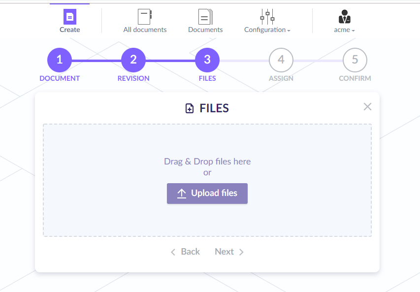The image size is (420, 292).
Task: Go to step 4 Assign circle
Action: coord(281,60)
